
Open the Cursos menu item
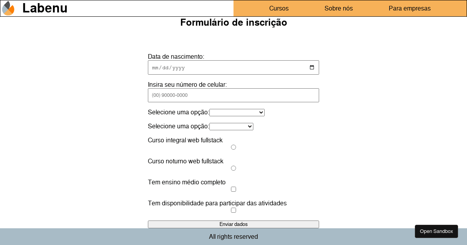279,8
